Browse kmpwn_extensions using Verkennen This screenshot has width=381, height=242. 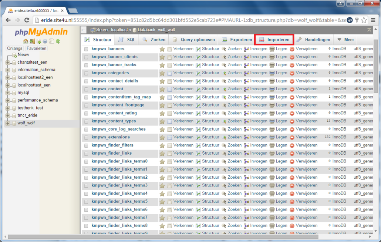(x=183, y=137)
